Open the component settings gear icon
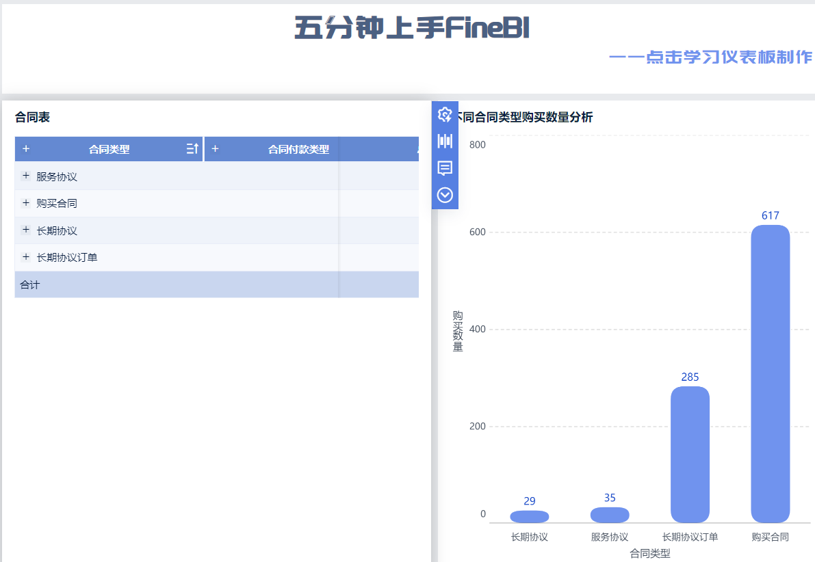Screen dimensions: 815x562 [x=445, y=114]
